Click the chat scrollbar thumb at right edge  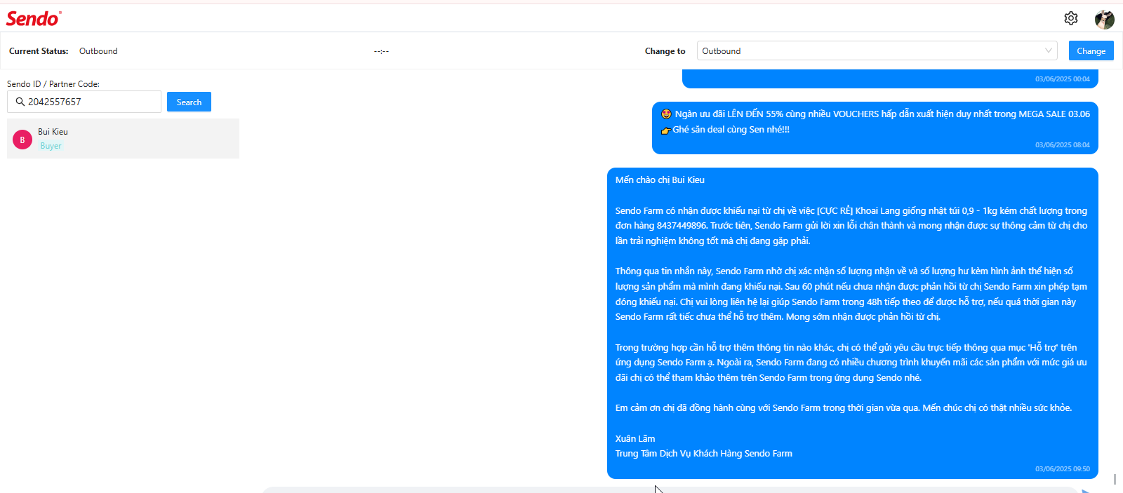(x=1115, y=479)
